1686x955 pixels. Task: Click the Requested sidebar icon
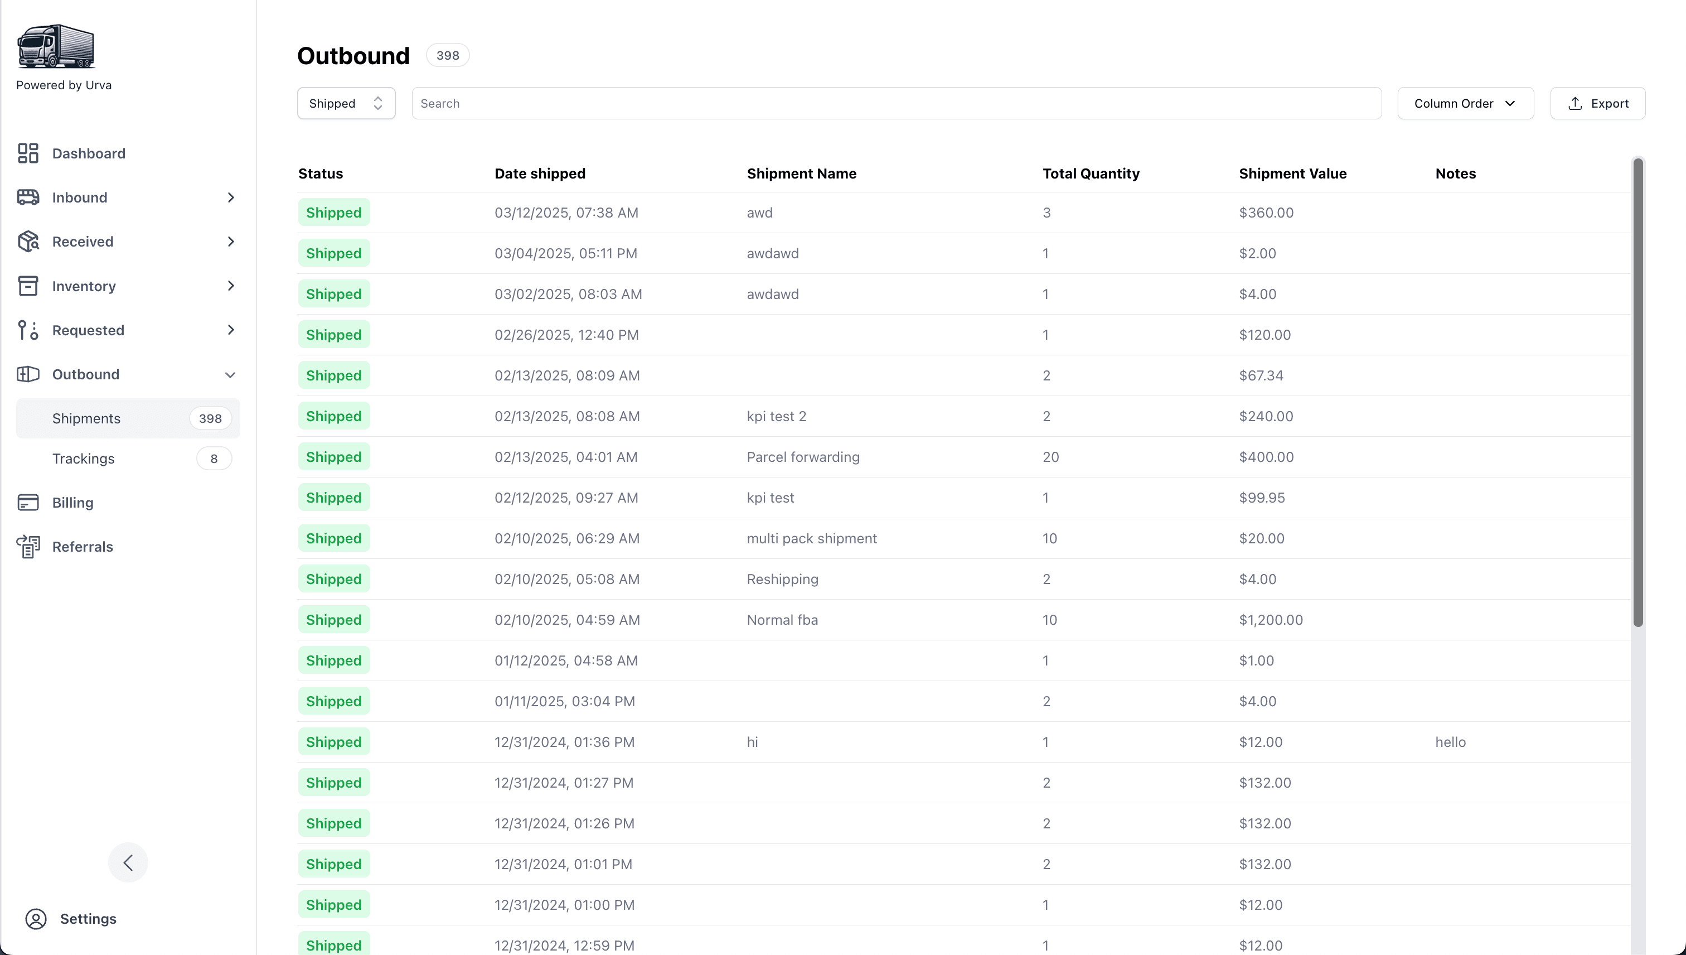27,330
